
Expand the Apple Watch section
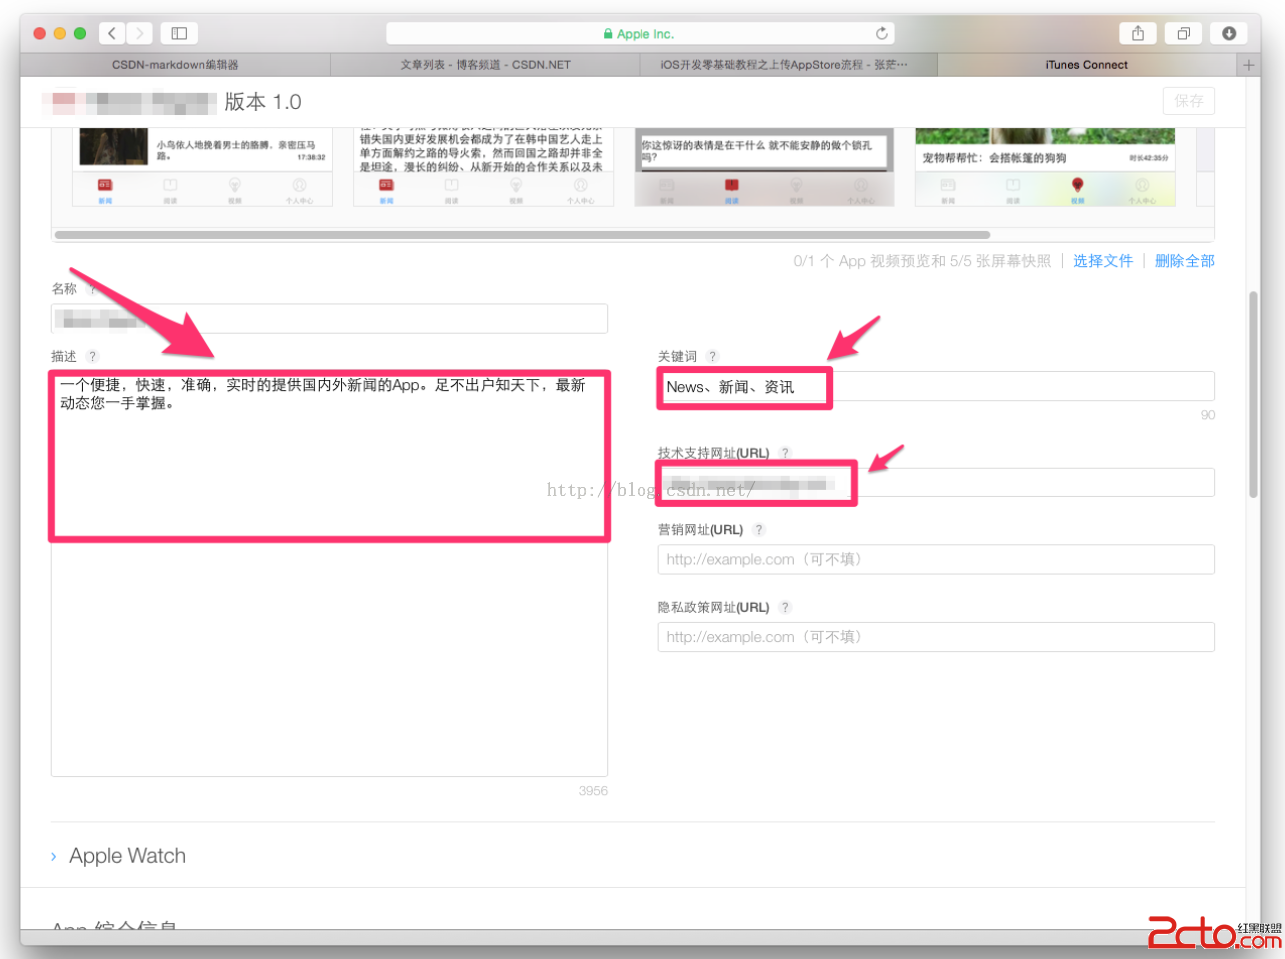point(118,856)
